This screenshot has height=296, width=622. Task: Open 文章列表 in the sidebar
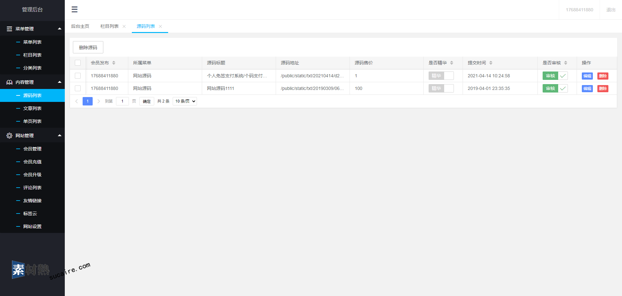tap(32, 108)
